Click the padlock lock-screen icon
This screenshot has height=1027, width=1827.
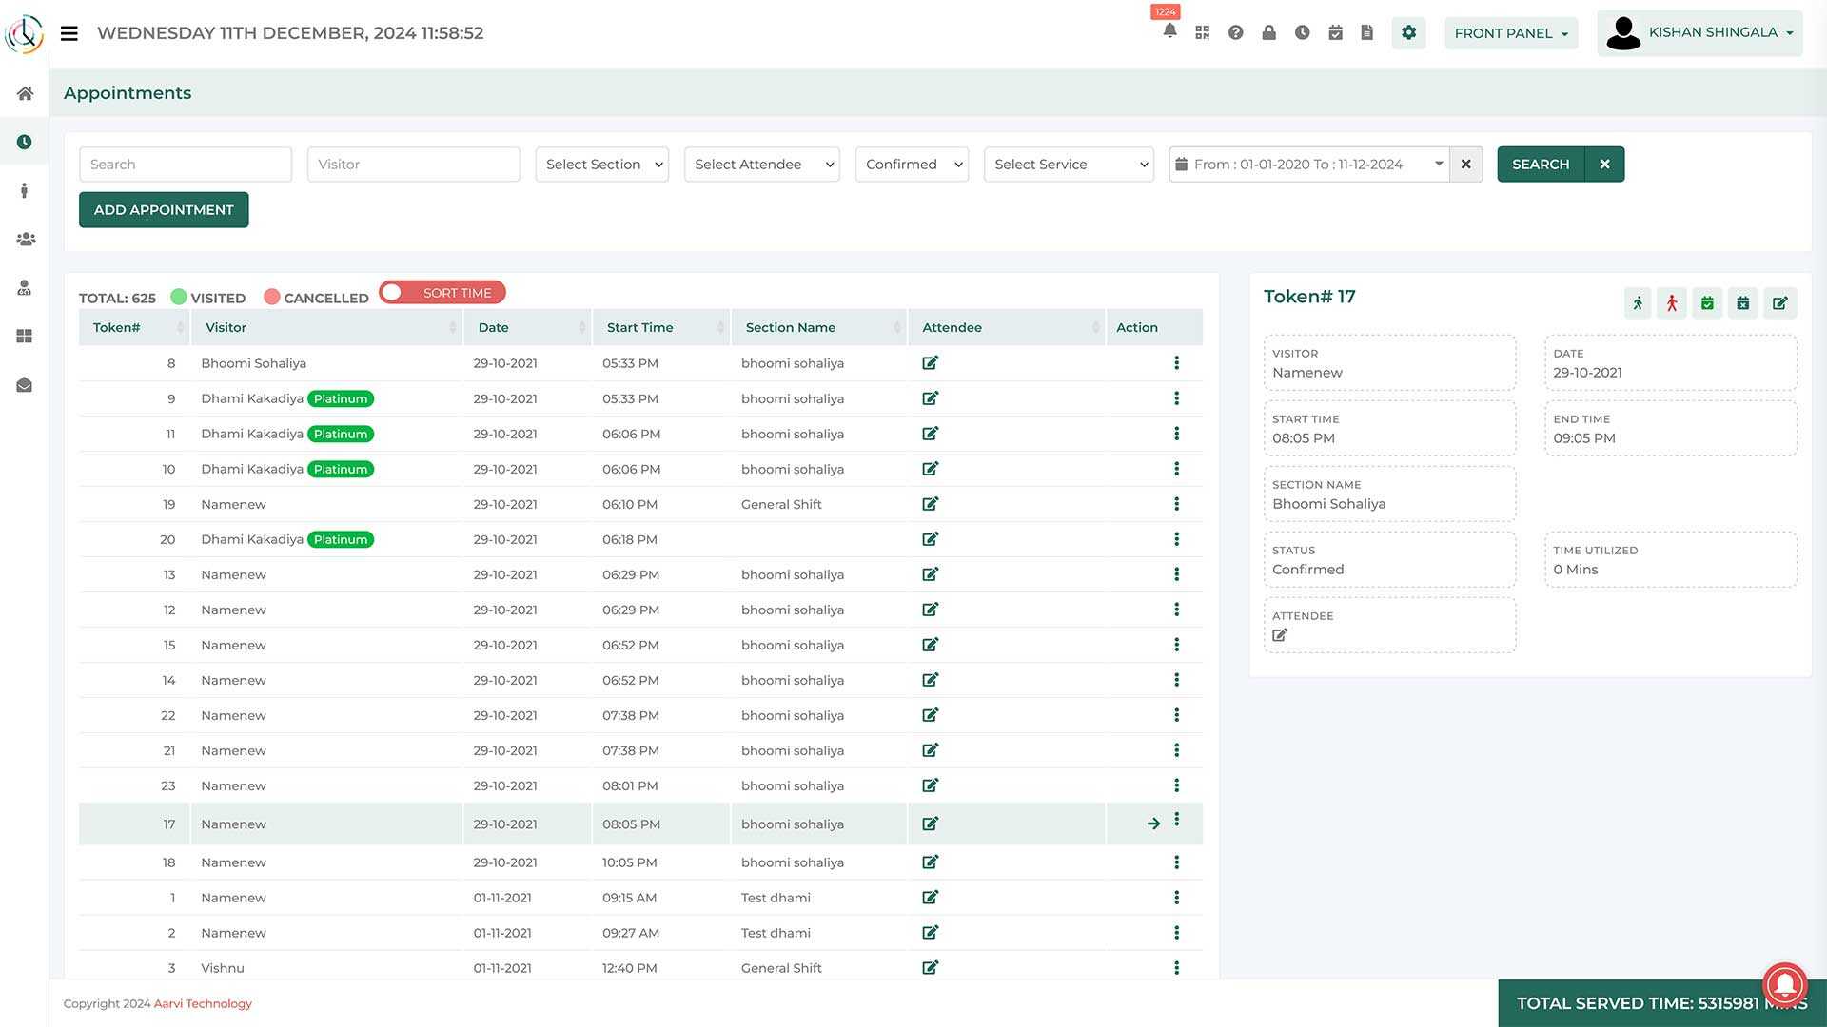click(x=1268, y=32)
